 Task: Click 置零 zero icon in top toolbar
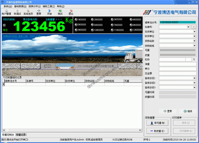[x=39, y=12]
